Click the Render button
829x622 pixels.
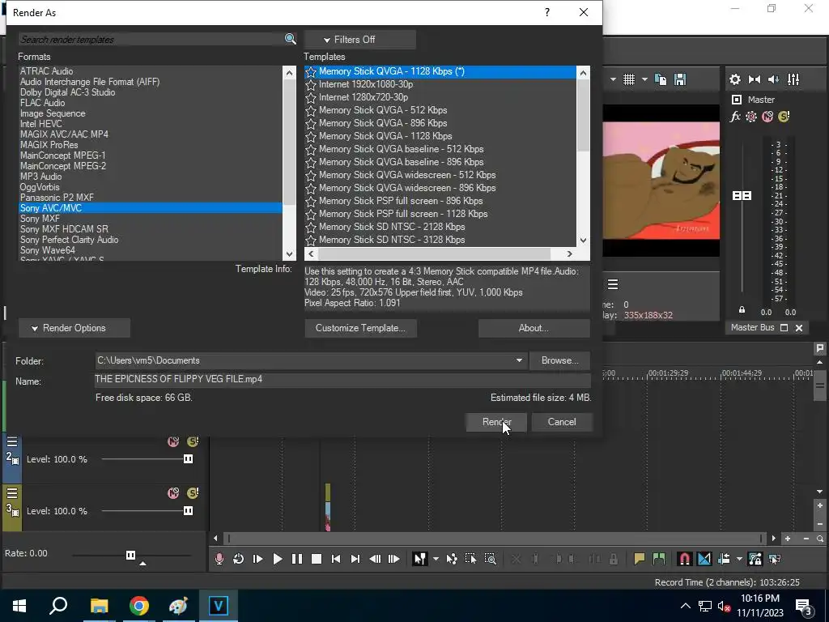click(496, 422)
